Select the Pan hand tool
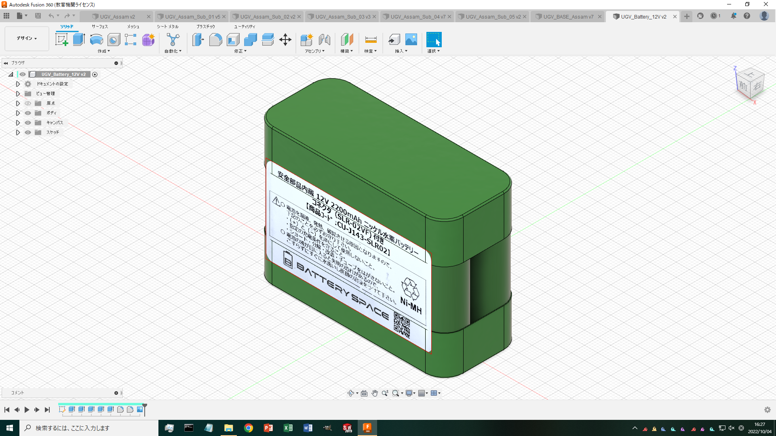Viewport: 776px width, 436px height. pos(375,393)
